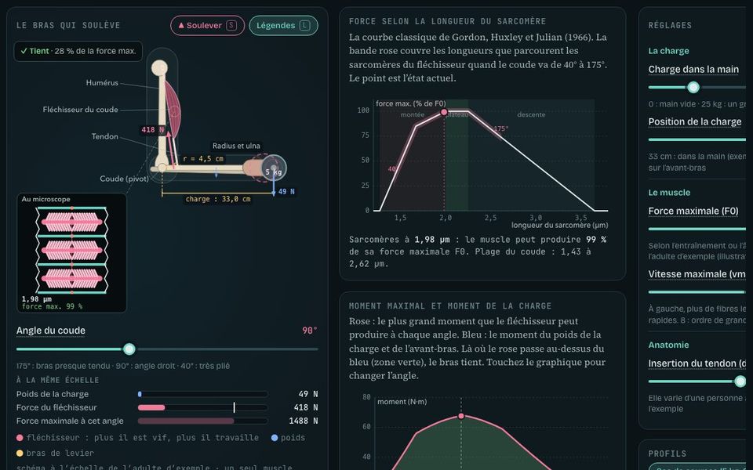Select the Humérus label
Image resolution: width=753 pixels, height=470 pixels.
(x=102, y=82)
